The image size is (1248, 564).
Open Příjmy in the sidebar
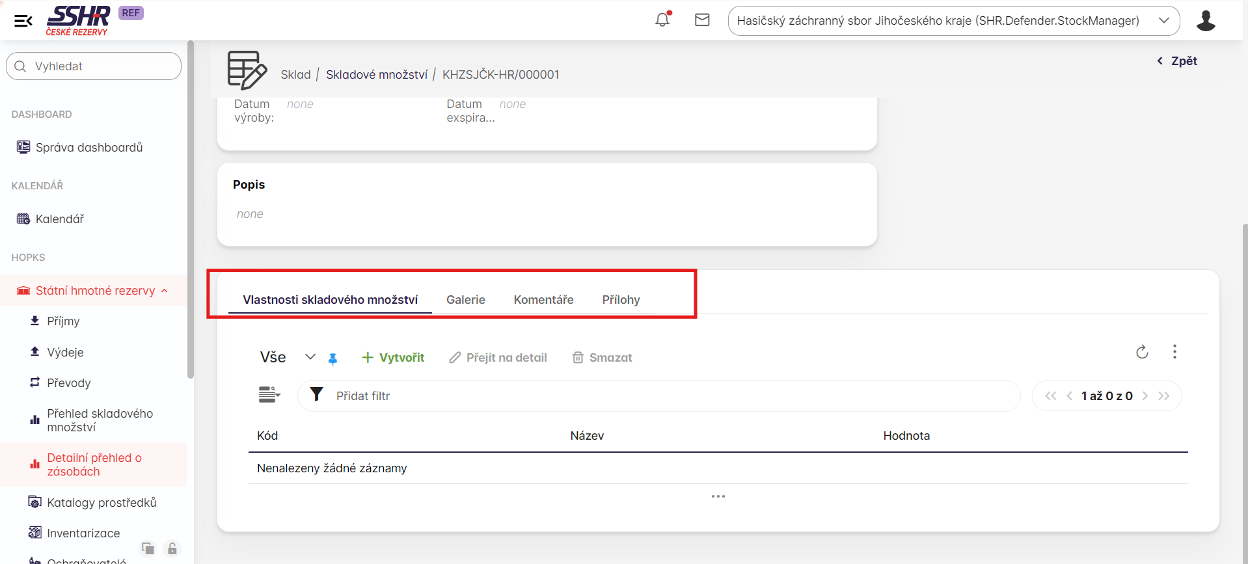point(63,321)
